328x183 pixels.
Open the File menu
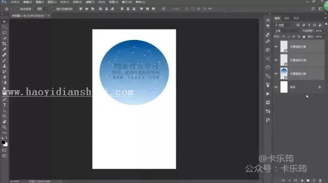pyautogui.click(x=15, y=2)
